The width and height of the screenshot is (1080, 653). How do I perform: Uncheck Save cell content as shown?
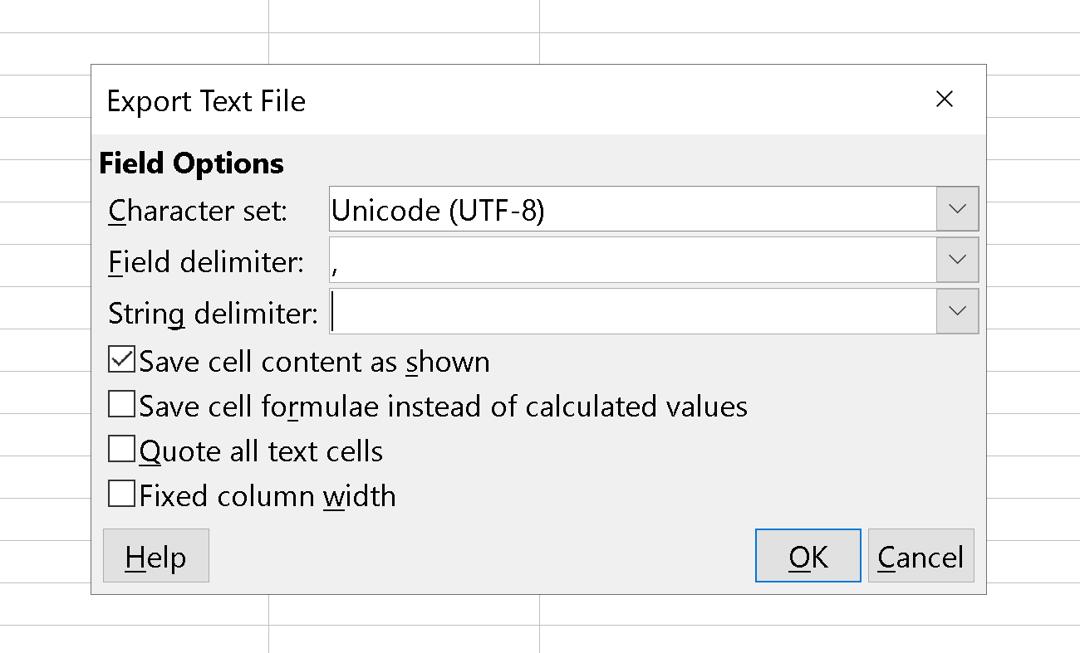tap(121, 361)
